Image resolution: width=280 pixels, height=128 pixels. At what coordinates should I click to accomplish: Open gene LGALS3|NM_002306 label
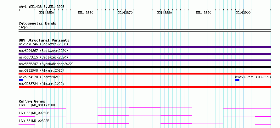(x=34, y=113)
